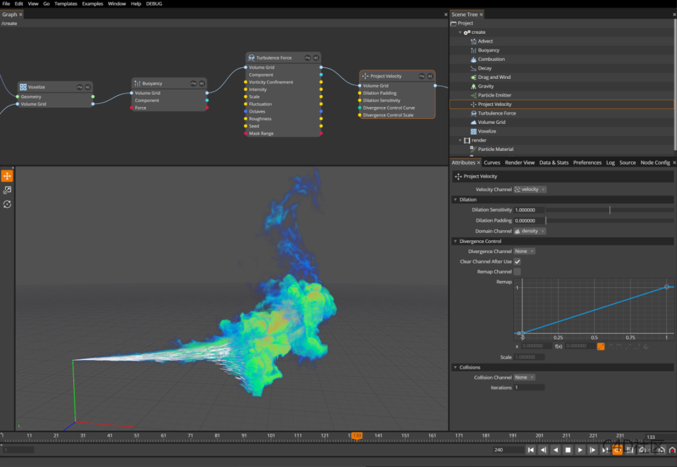Jump to the first frame with skip-to-start button
The width and height of the screenshot is (677, 467).
531,450
